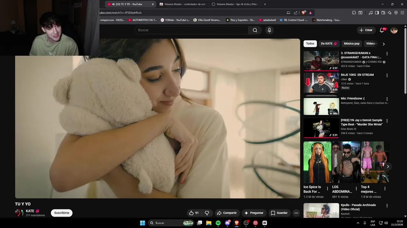The image size is (407, 228).
Task: Open the Mix: Friendzone thumbnail
Action: coord(321,106)
